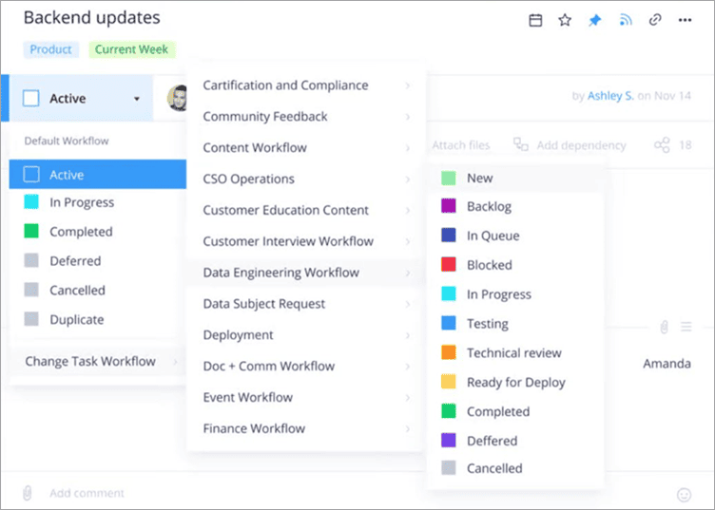Click the Add dependency icon
Image resolution: width=715 pixels, height=510 pixels.
pos(521,144)
